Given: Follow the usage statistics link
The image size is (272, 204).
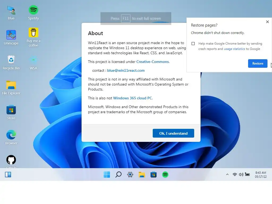Looking at the screenshot, I should click(234, 49).
